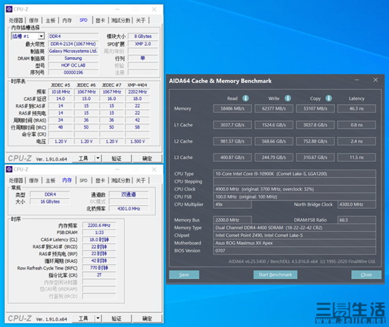Screen dimensions: 389x327
Task: Click manufacturer value Galaxy Microsystems Ltd.
Action: click(73, 51)
